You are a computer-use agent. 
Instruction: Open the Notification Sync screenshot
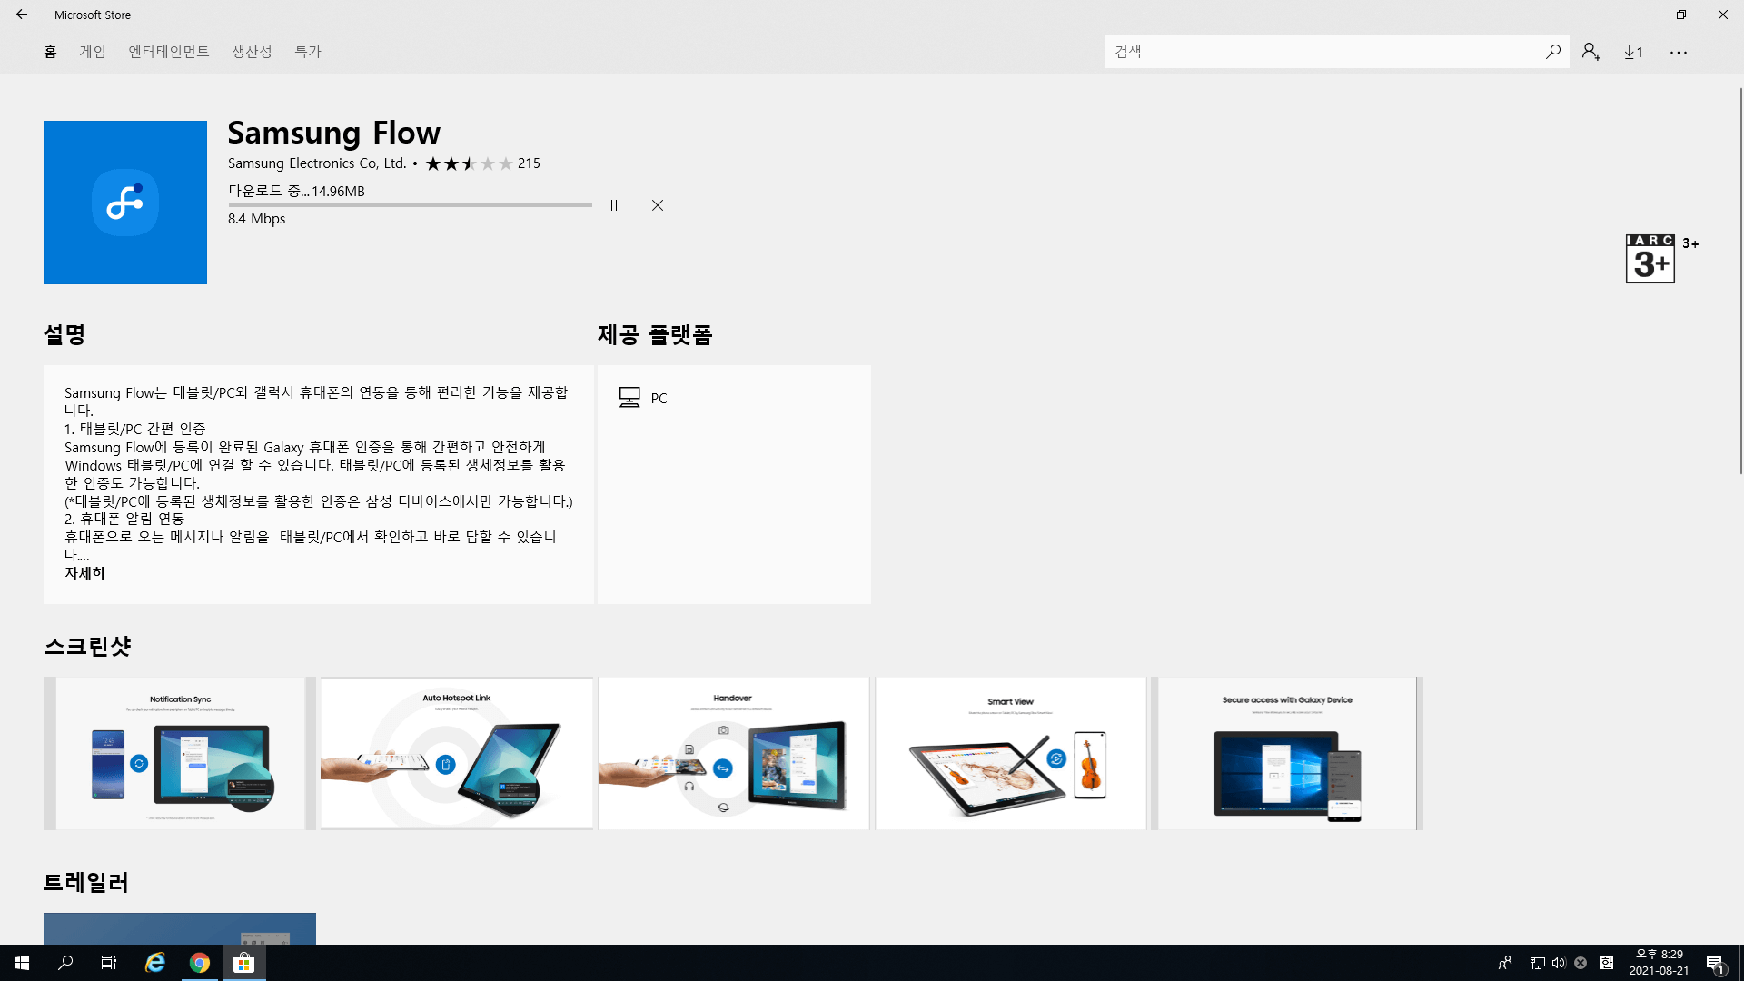click(x=180, y=753)
